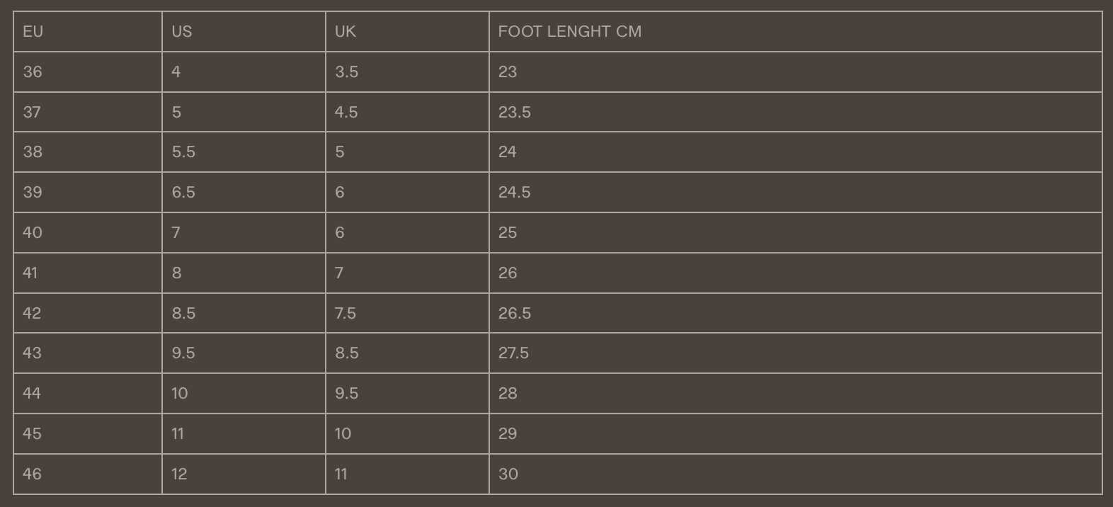Image resolution: width=1113 pixels, height=507 pixels.
Task: Click the EU column header
Action: click(33, 32)
